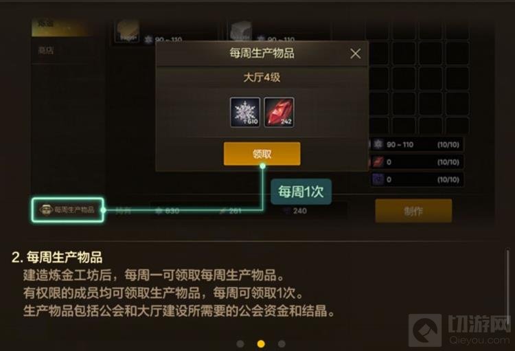Click the crystal 90~110 material row

coord(417,145)
